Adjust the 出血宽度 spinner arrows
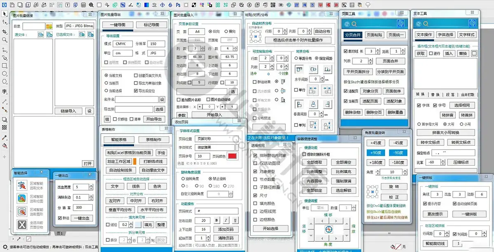The height and width of the screenshot is (252, 494). [x=92, y=187]
